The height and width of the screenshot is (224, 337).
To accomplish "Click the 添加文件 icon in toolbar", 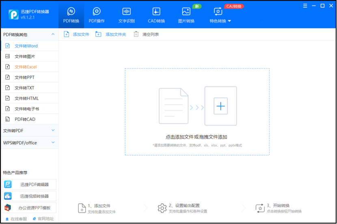I will pos(67,34).
